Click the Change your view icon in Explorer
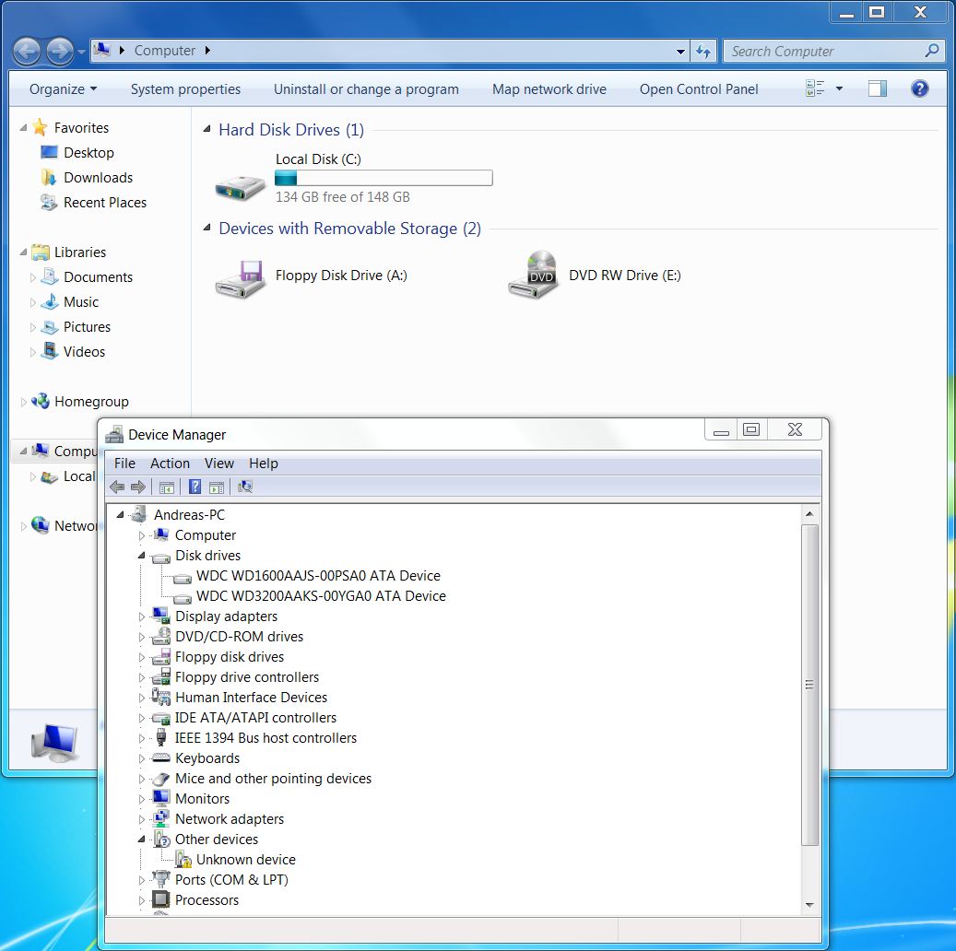Image resolution: width=956 pixels, height=951 pixels. 815,88
